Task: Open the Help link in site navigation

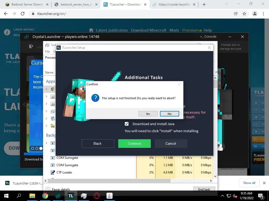Action: (208, 30)
